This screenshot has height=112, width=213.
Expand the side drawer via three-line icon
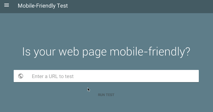(7, 5)
